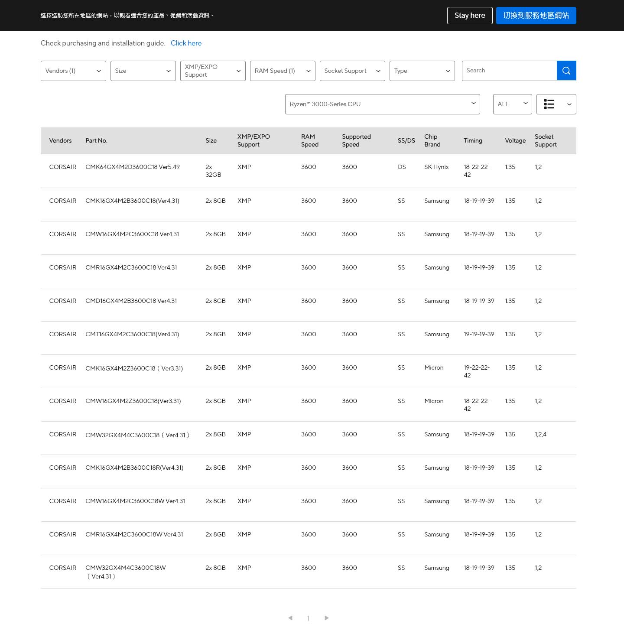Click the blue search magnifier icon
This screenshot has width=624, height=624.
(x=566, y=71)
